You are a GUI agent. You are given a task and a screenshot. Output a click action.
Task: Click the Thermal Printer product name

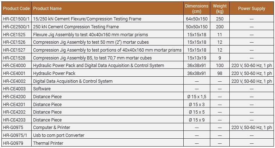[48, 143]
